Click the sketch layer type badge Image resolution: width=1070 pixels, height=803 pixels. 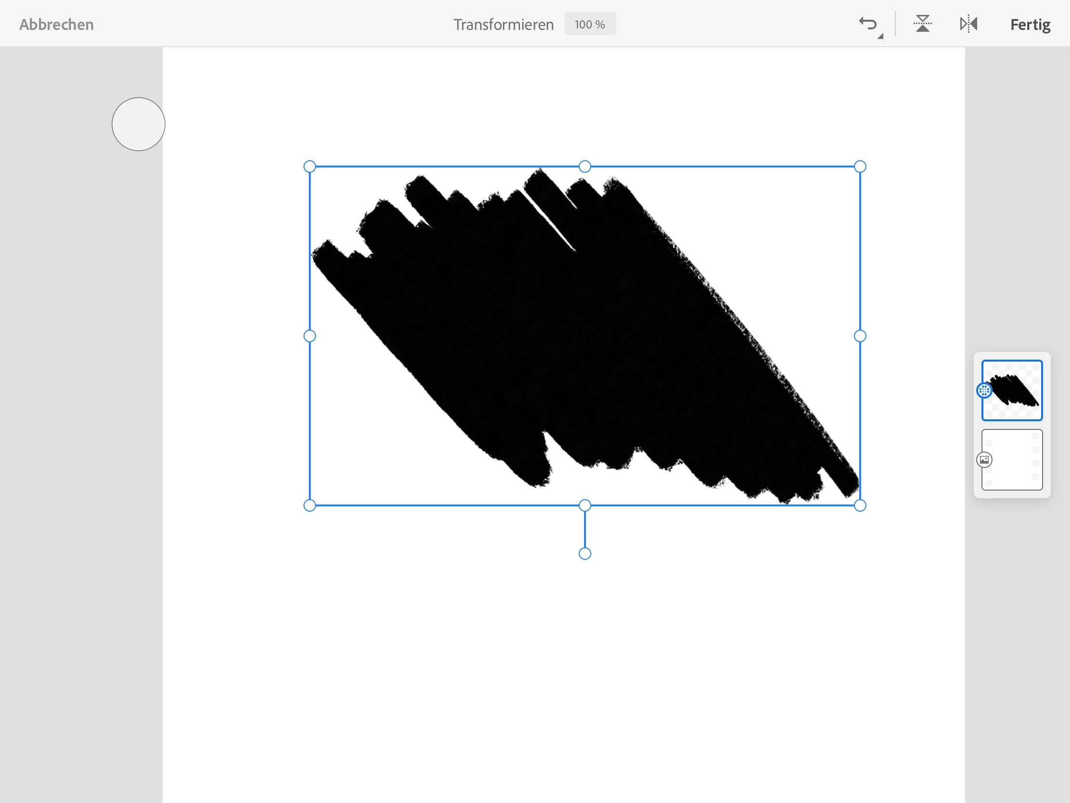[984, 390]
